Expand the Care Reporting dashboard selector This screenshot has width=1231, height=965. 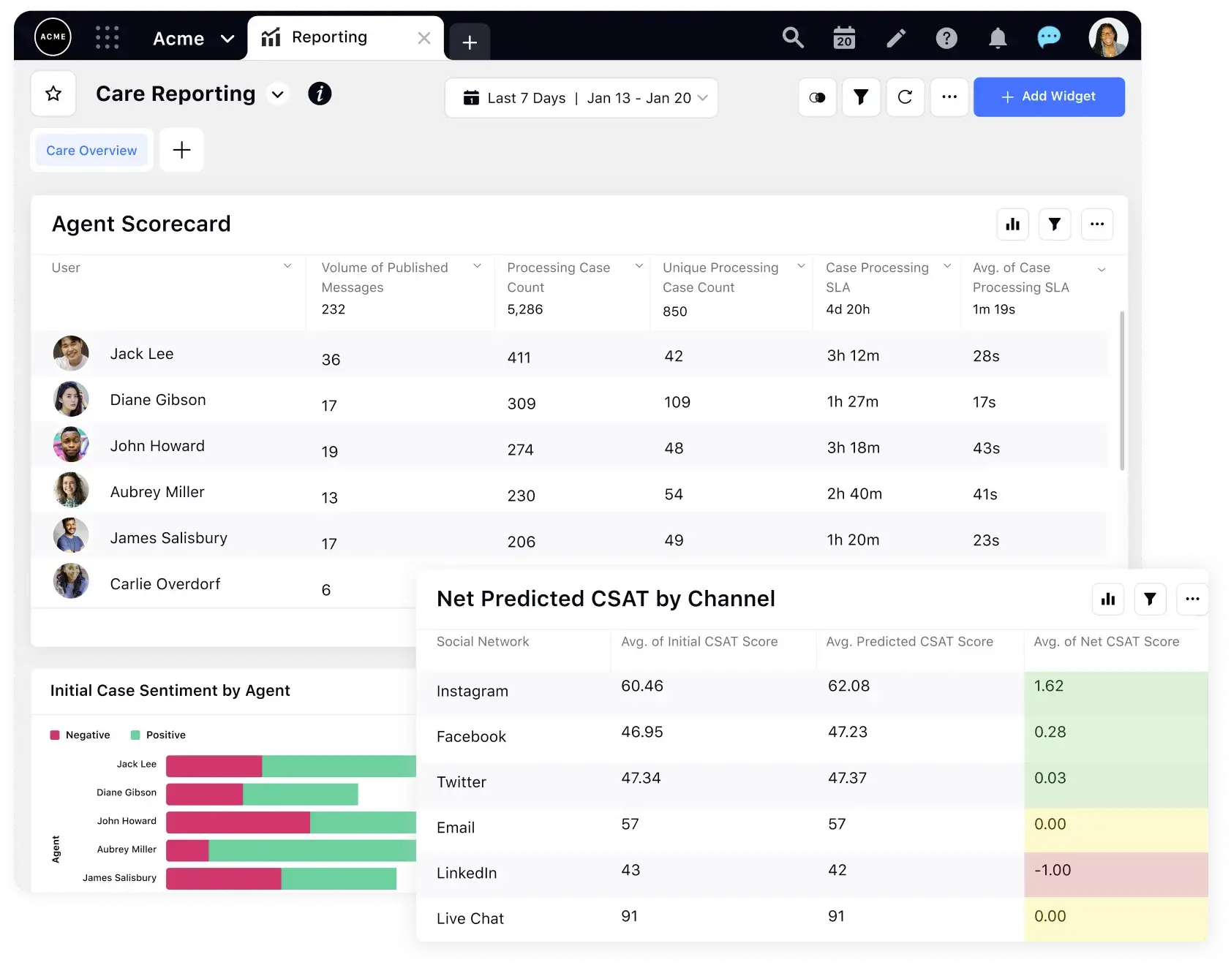[x=277, y=94]
